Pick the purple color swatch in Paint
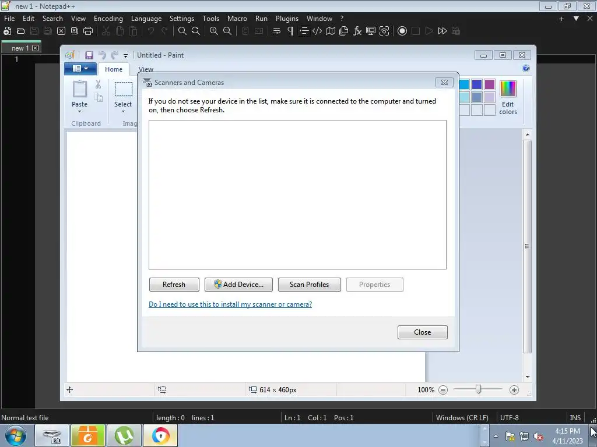 [490, 84]
